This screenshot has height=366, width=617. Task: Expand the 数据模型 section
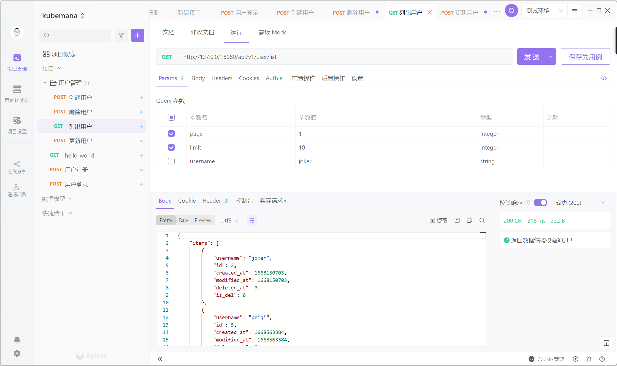pos(57,199)
